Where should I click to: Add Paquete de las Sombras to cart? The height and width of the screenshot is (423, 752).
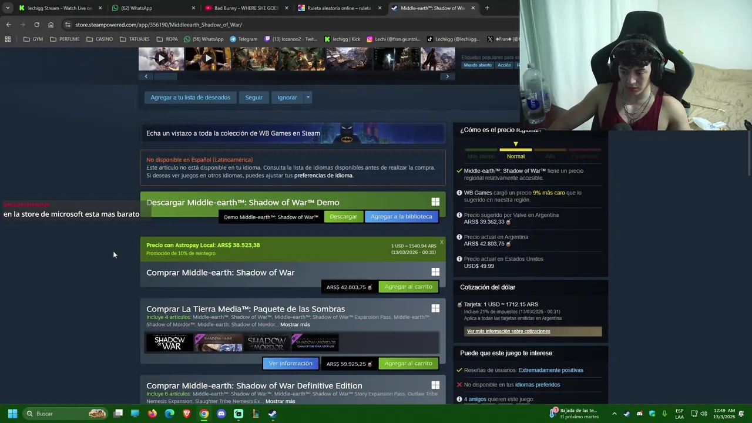tap(408, 364)
